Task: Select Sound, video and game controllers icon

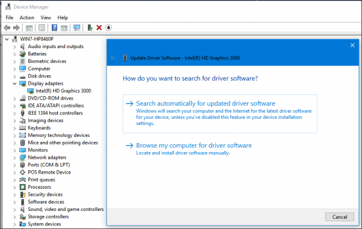Action: 23,209
